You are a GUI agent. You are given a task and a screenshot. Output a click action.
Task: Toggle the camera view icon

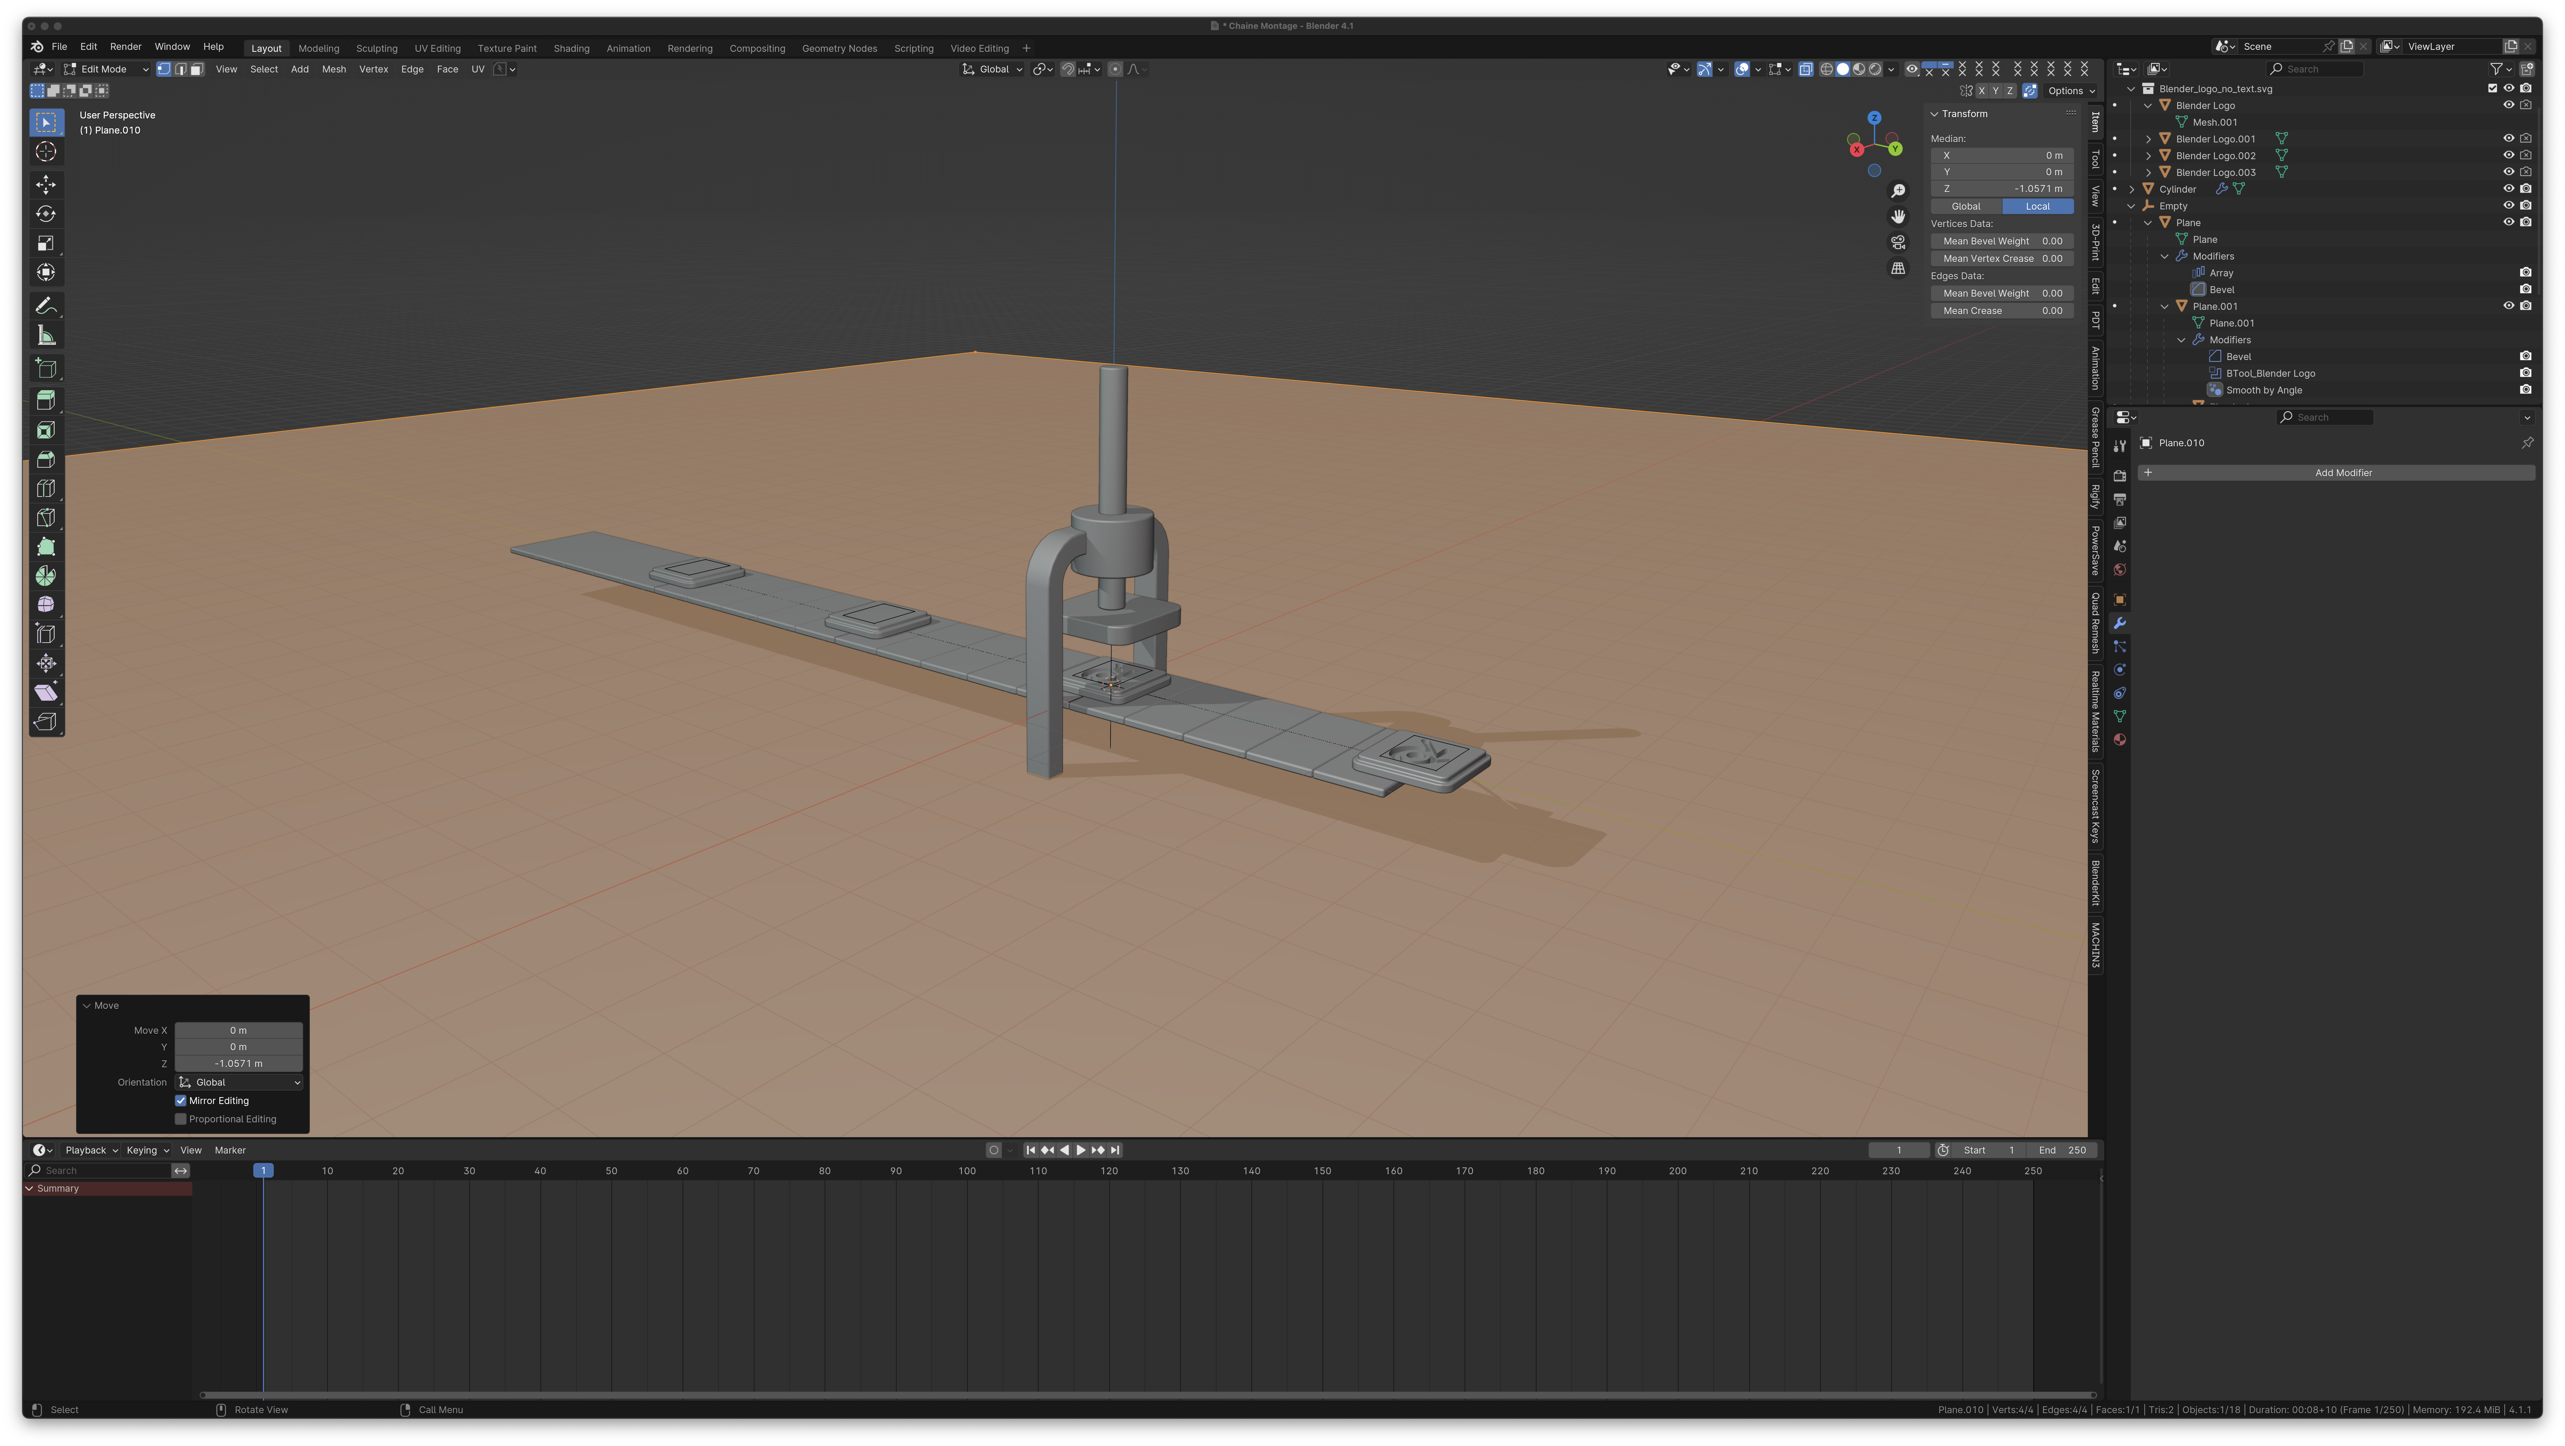click(1898, 242)
